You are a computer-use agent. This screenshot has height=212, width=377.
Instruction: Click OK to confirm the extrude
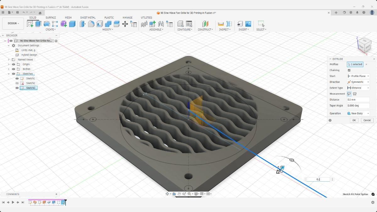pyautogui.click(x=354, y=120)
